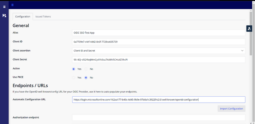Click the Authorization endpoint label
The width and height of the screenshot is (255, 124).
pos(26,117)
